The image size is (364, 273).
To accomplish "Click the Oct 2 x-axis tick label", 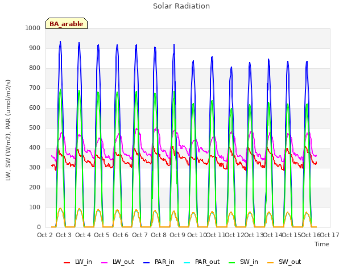I will pos(45,235).
